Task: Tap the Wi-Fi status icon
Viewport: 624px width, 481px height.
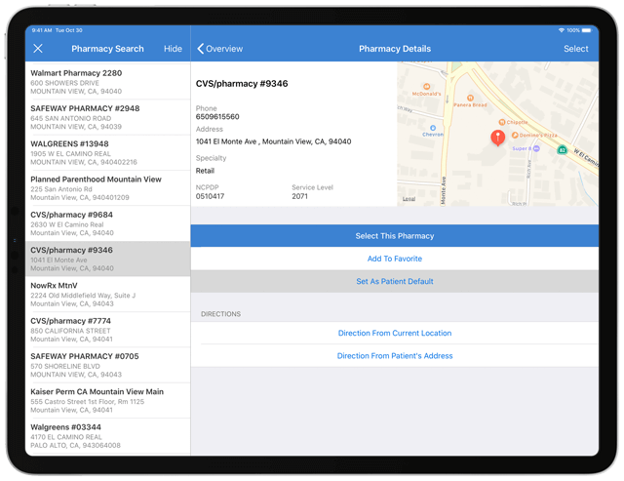Action: [x=562, y=30]
